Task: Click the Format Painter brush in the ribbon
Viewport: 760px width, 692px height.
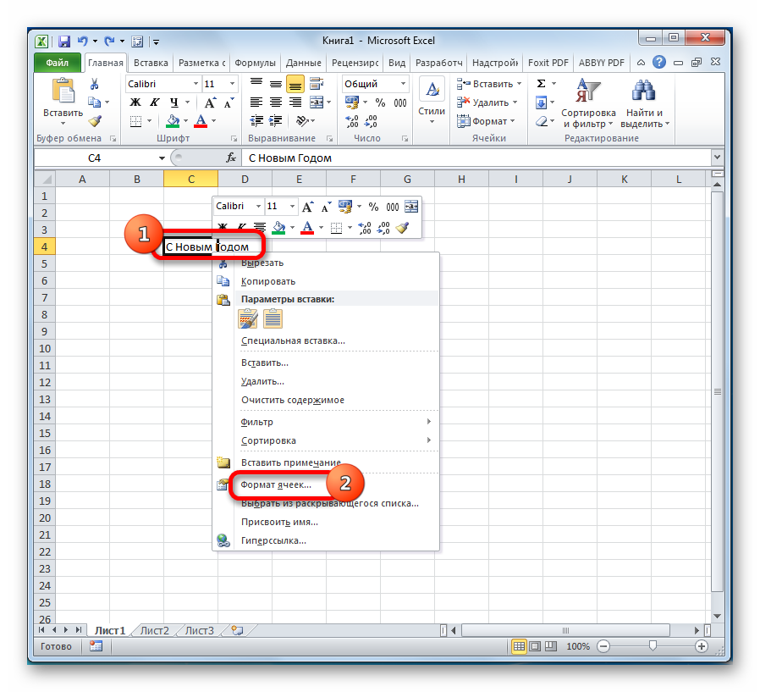Action: pyautogui.click(x=95, y=121)
